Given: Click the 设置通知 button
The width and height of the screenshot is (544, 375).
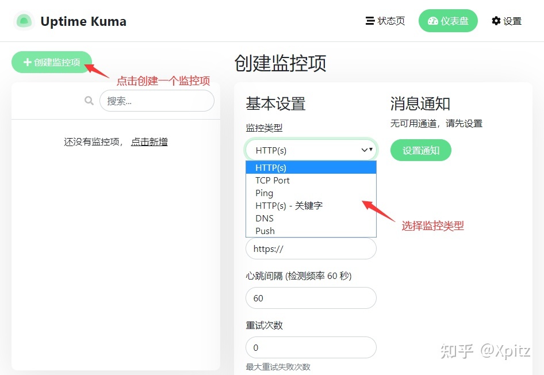Looking at the screenshot, I should pyautogui.click(x=421, y=150).
